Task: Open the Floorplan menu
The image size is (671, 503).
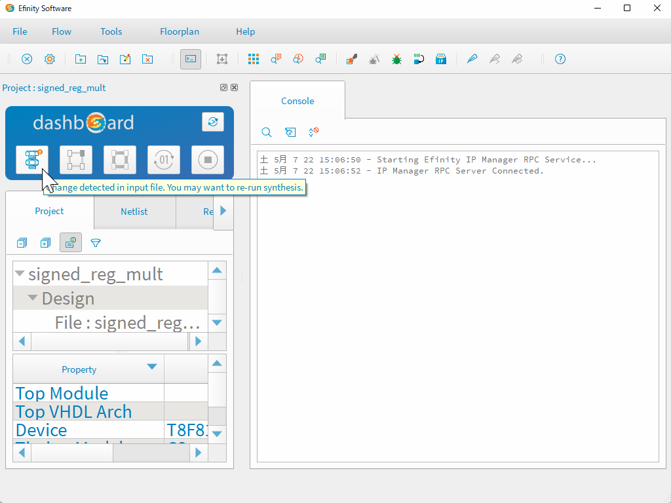Action: tap(180, 31)
